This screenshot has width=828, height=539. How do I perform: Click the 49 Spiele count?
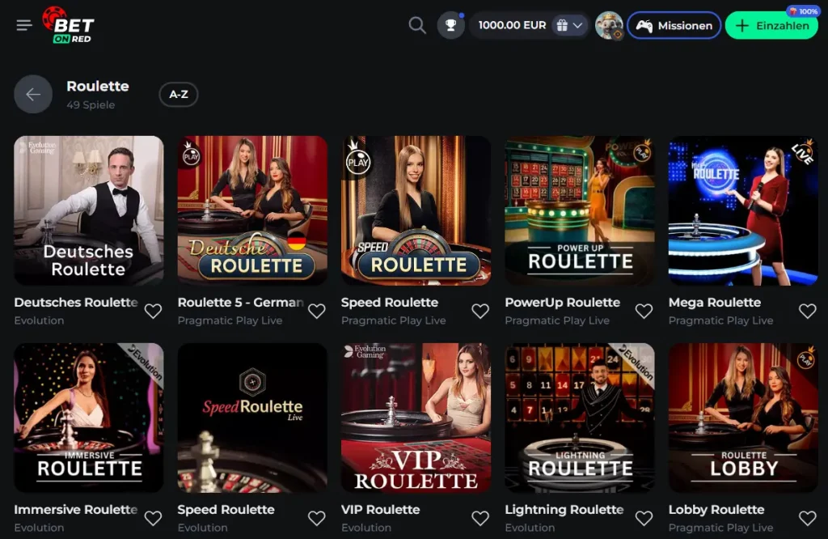tap(91, 104)
